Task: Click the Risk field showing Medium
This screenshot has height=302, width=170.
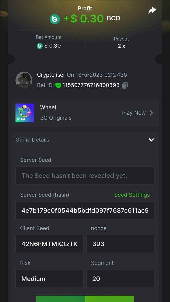Action: tap(49, 279)
